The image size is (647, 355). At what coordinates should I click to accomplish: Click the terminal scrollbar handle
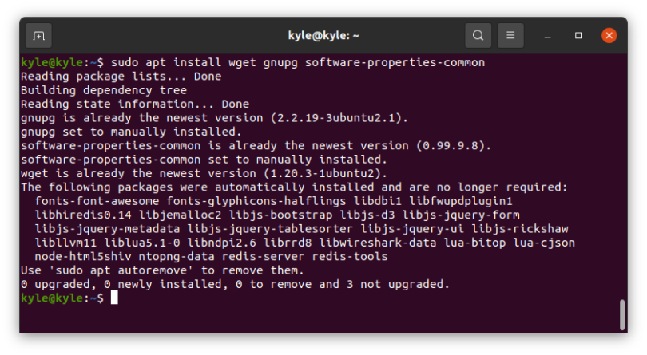[x=622, y=314]
